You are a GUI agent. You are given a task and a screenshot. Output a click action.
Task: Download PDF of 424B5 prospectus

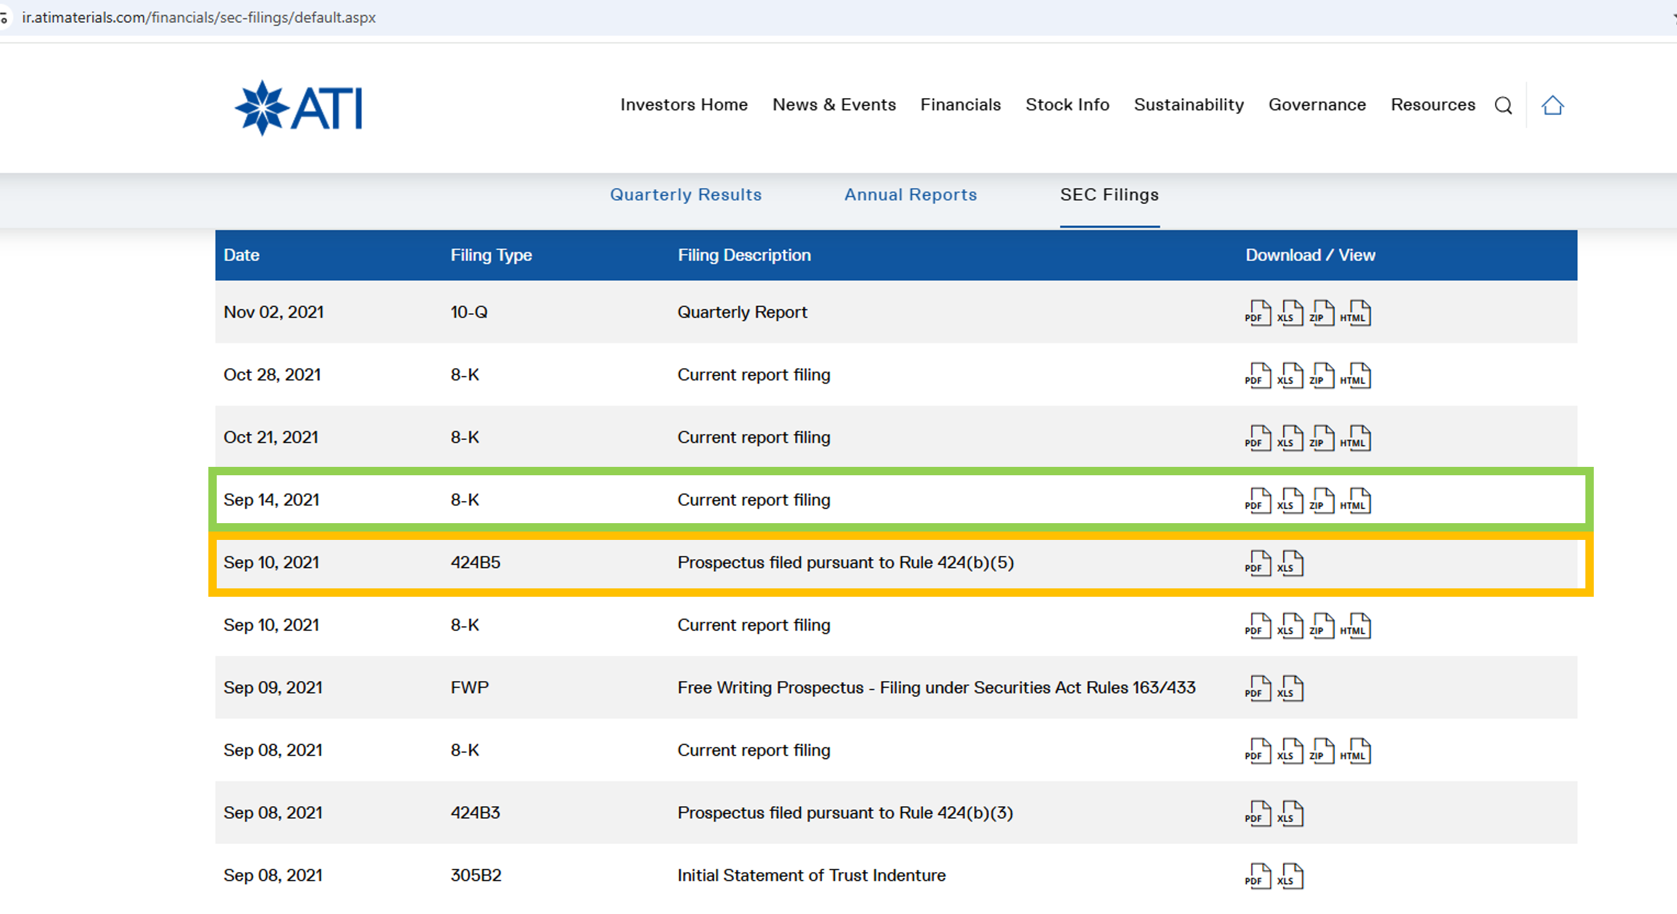click(1257, 563)
